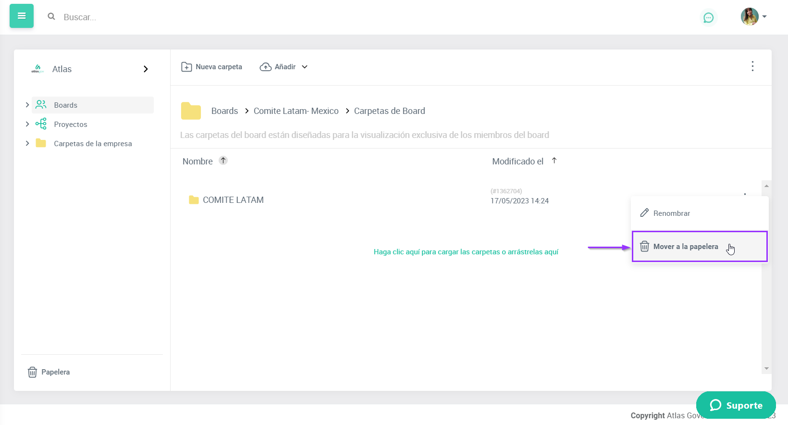
Task: Click the Suporte help button
Action: coord(736,405)
